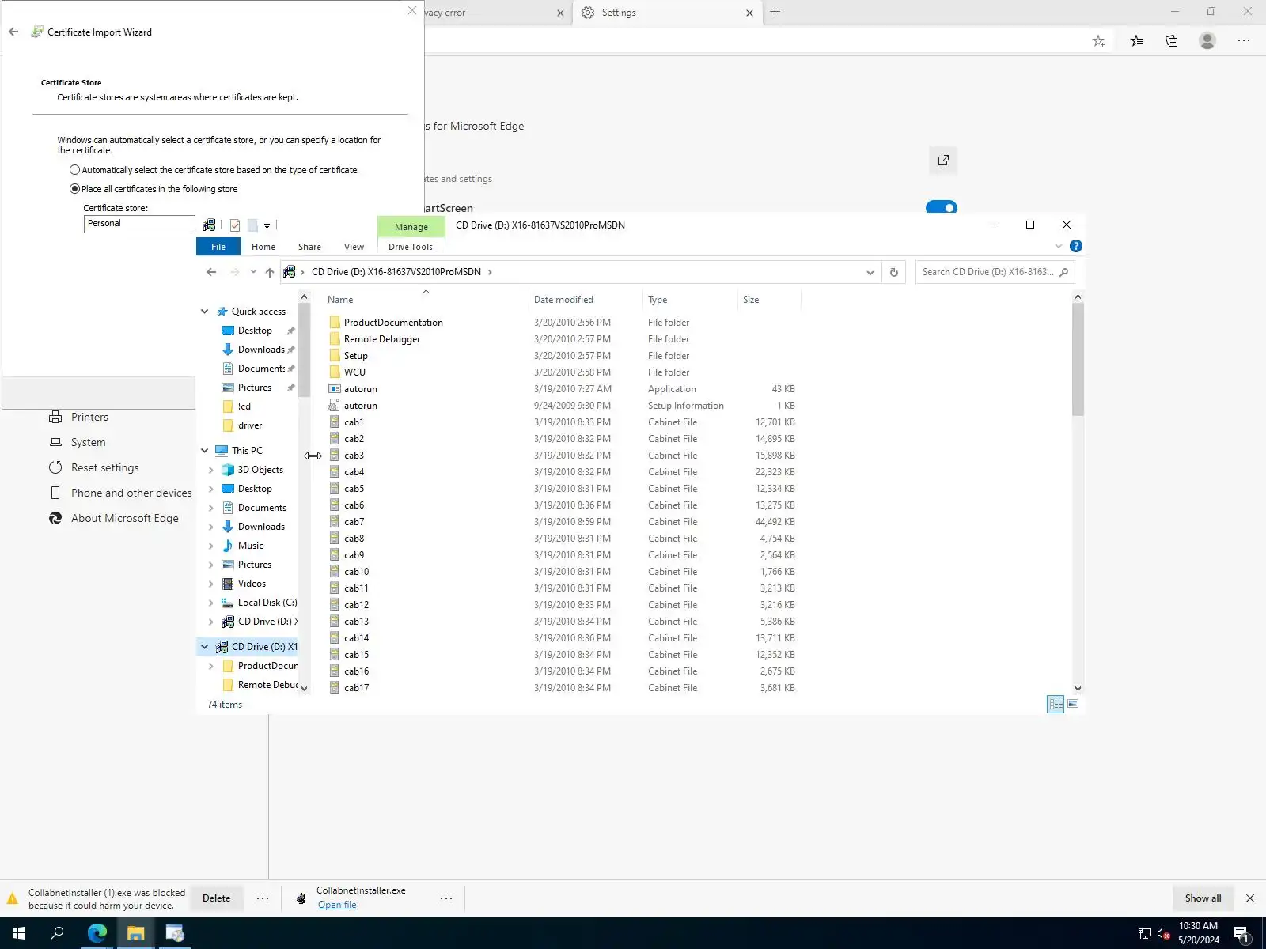Show all downloads in Edge

[x=1203, y=898]
